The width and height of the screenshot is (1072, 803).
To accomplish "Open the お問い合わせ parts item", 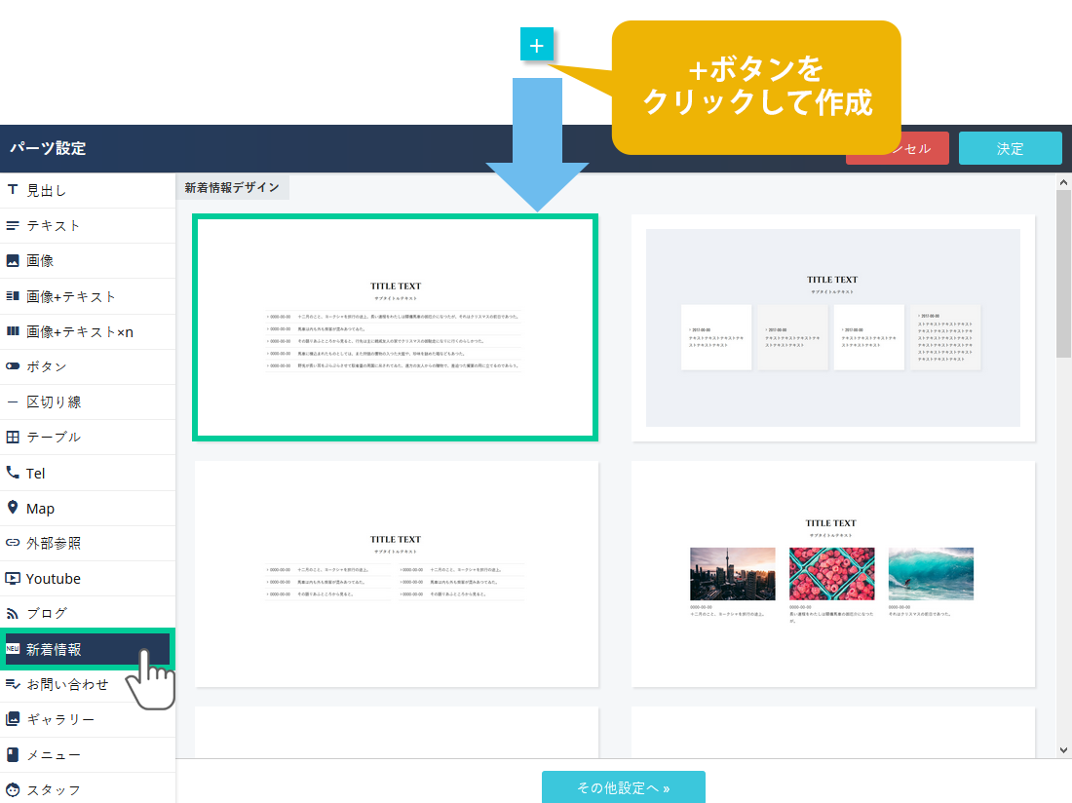I will 67,684.
